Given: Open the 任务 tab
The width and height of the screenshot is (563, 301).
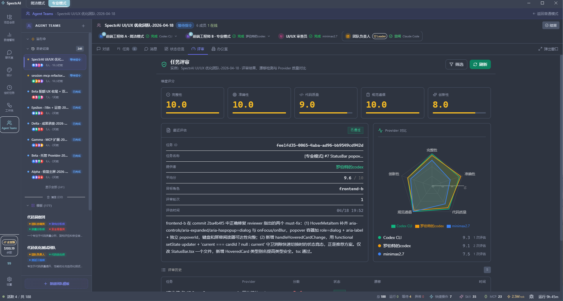Looking at the screenshot, I should tap(126, 49).
